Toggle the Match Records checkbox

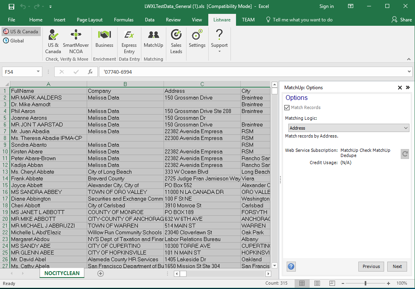click(287, 107)
